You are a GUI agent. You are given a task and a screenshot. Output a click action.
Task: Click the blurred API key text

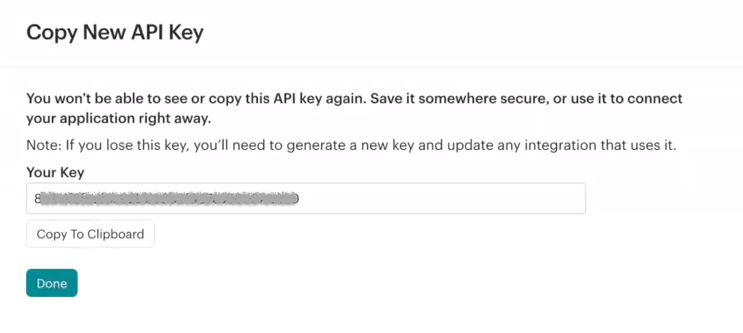168,198
